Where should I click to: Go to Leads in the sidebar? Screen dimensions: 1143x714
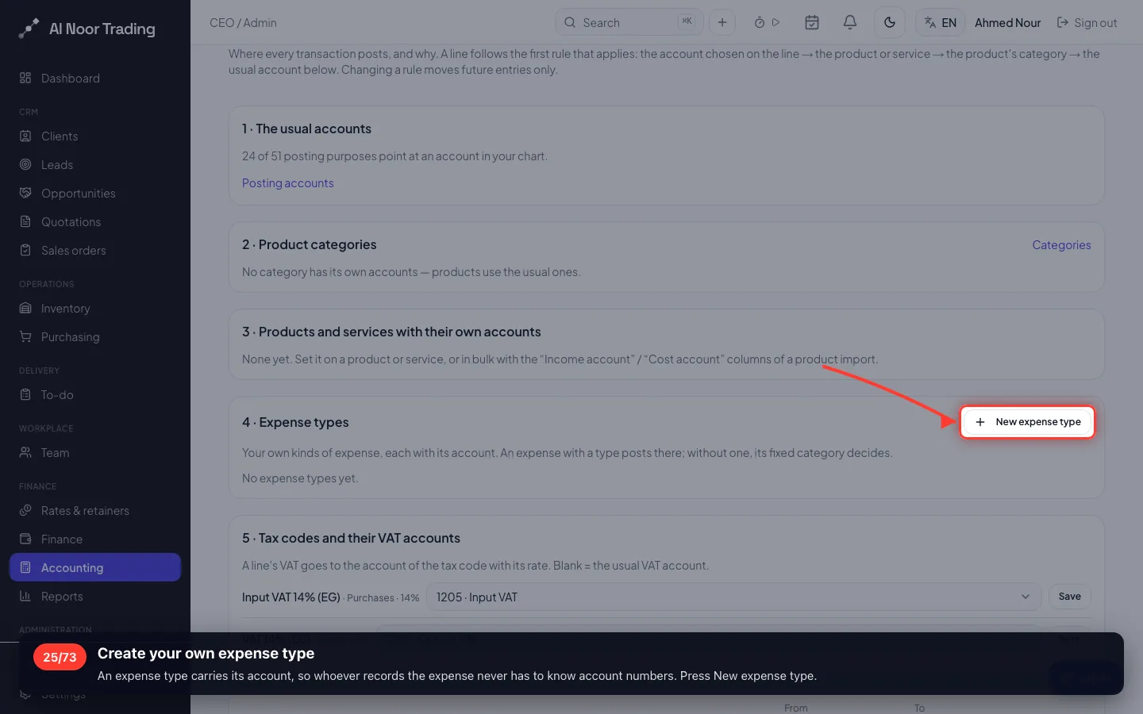tap(95, 164)
